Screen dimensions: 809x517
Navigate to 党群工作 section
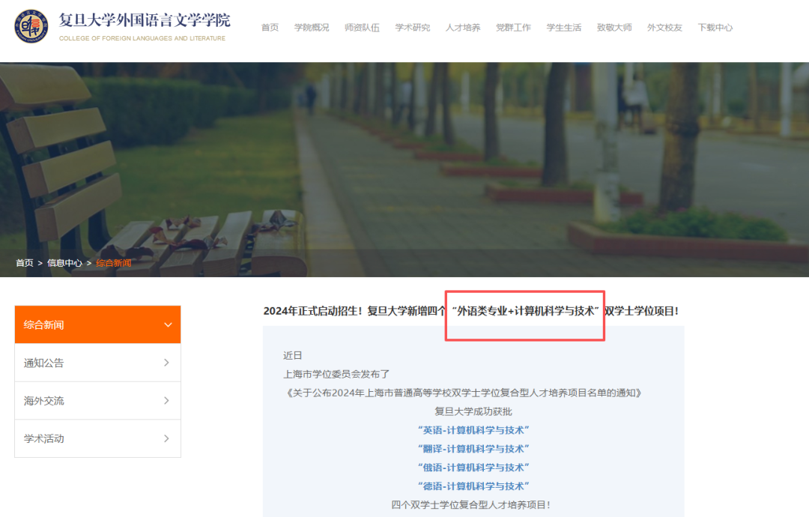[x=513, y=28]
